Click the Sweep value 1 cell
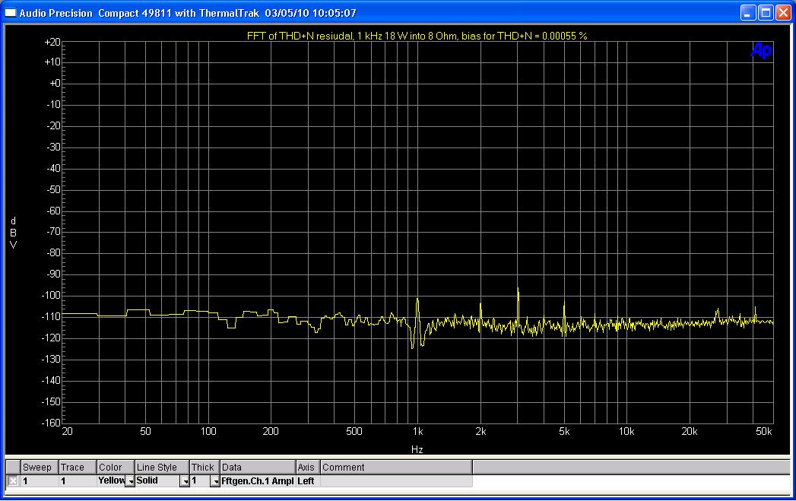Viewport: 796px width, 501px height. click(x=39, y=480)
